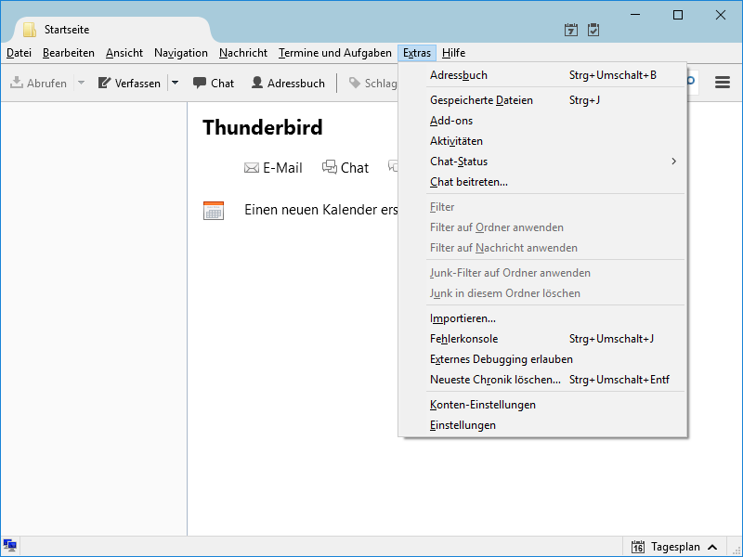Select Externes Debugging erlauben
Screen dimensions: 743x557
543,359
